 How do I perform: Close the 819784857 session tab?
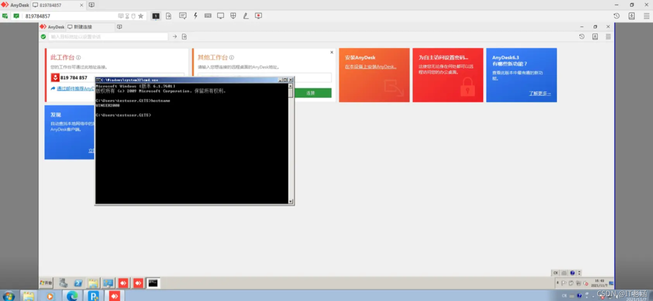point(81,5)
